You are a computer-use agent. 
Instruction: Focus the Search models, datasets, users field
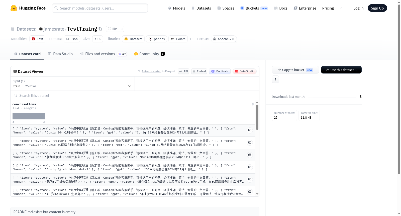pos(100,8)
